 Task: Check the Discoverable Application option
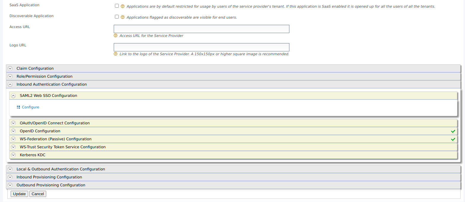[117, 17]
